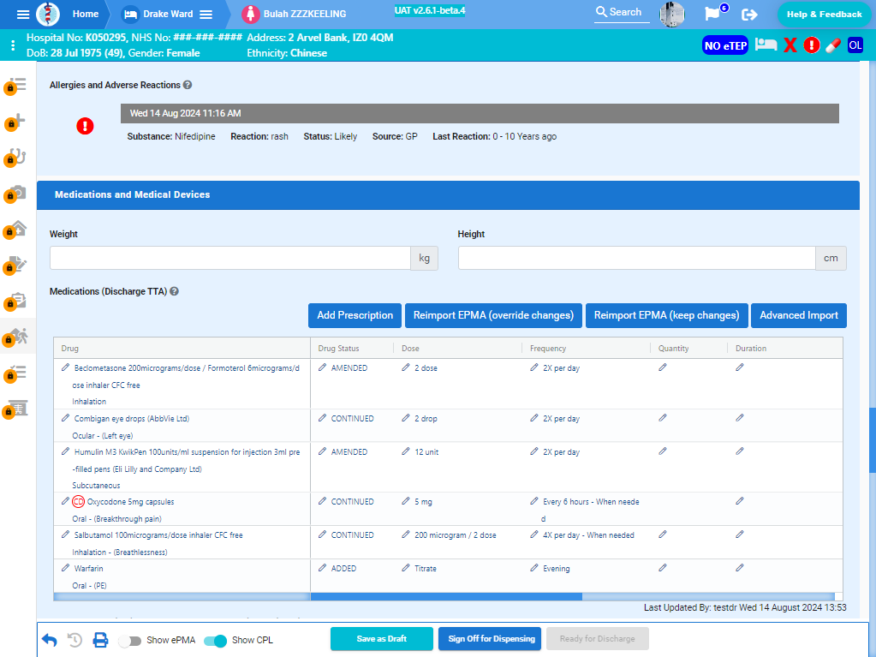Show help for Allergies and Adverse Reactions

(188, 85)
